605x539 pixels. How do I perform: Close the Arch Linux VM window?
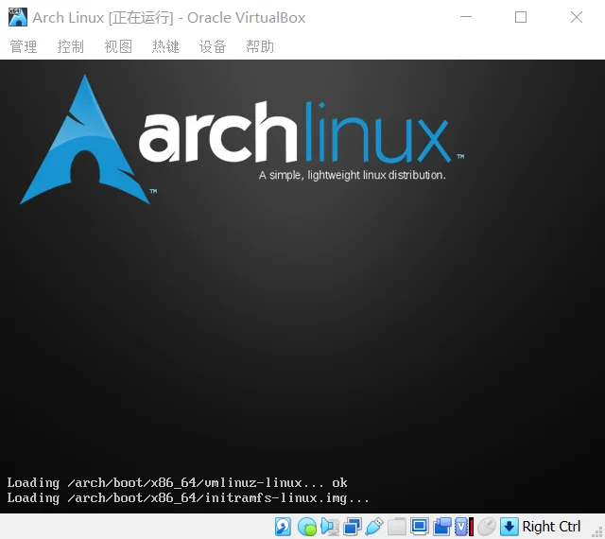point(577,17)
